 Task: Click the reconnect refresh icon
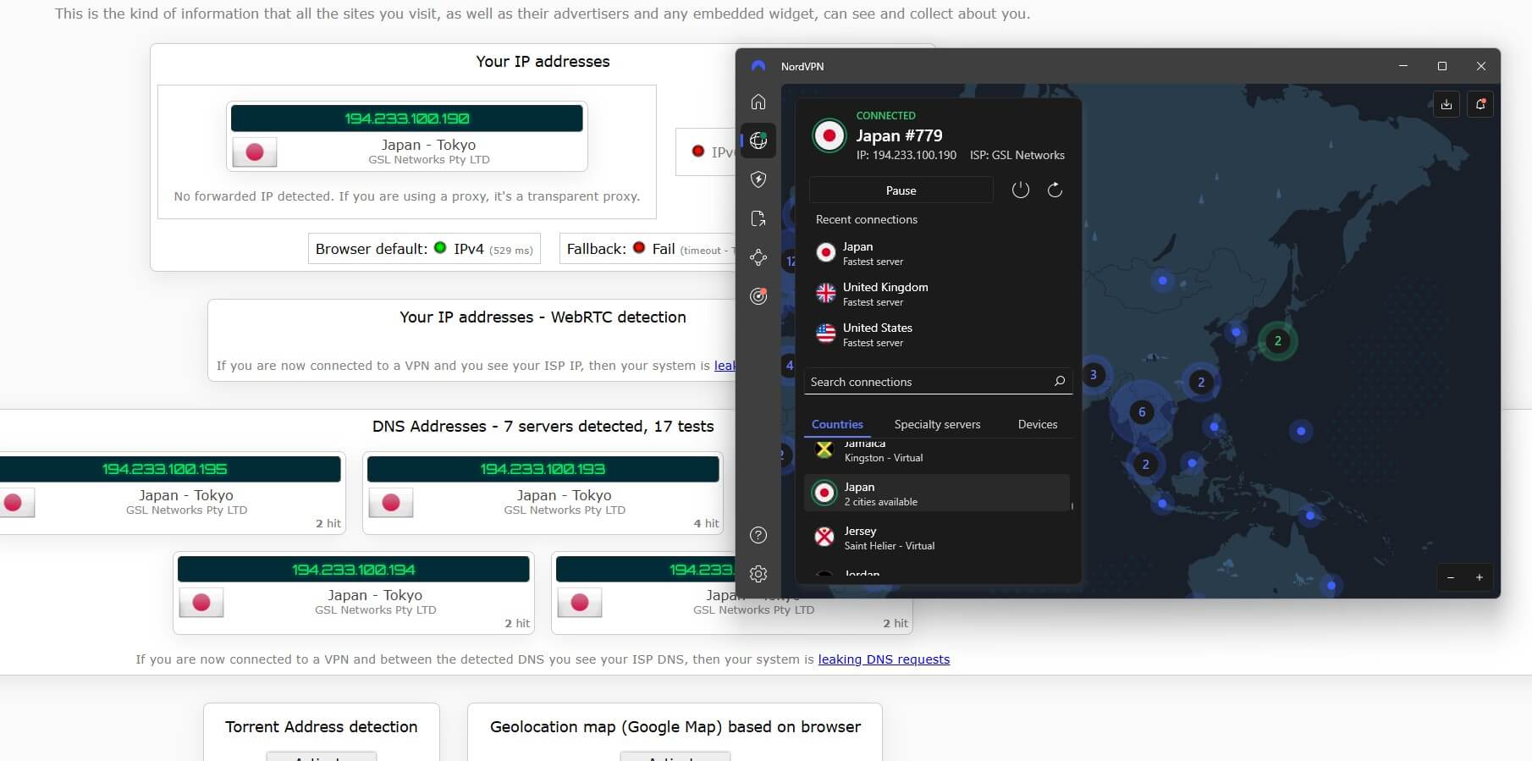pyautogui.click(x=1055, y=190)
